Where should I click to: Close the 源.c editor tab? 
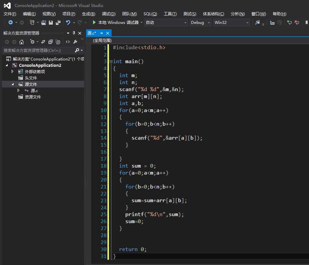(x=108, y=33)
